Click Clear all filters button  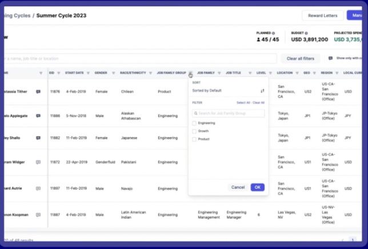pyautogui.click(x=301, y=58)
